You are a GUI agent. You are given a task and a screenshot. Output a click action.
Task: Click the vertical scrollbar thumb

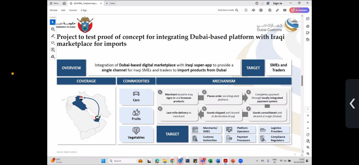[x=302, y=81]
